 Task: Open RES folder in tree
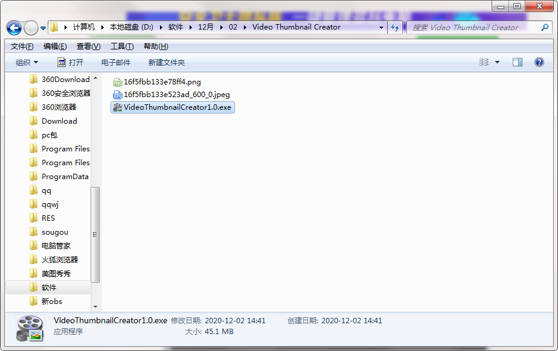(x=48, y=218)
